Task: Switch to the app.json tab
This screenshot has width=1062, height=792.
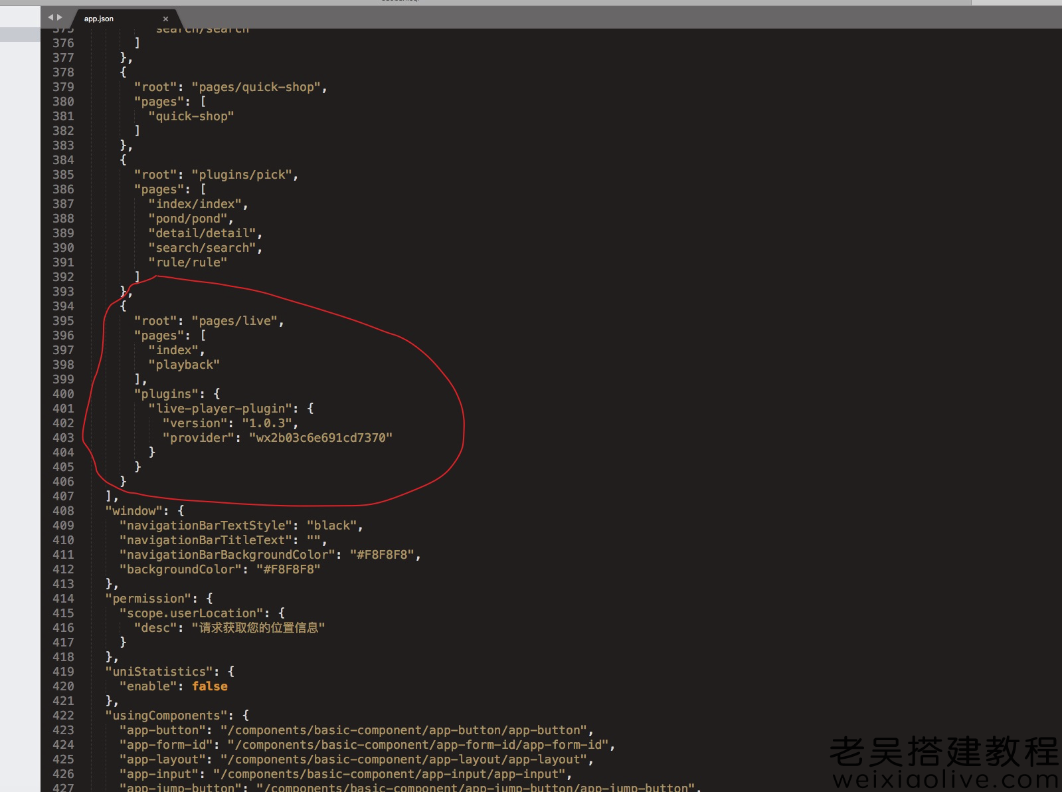Action: [99, 19]
